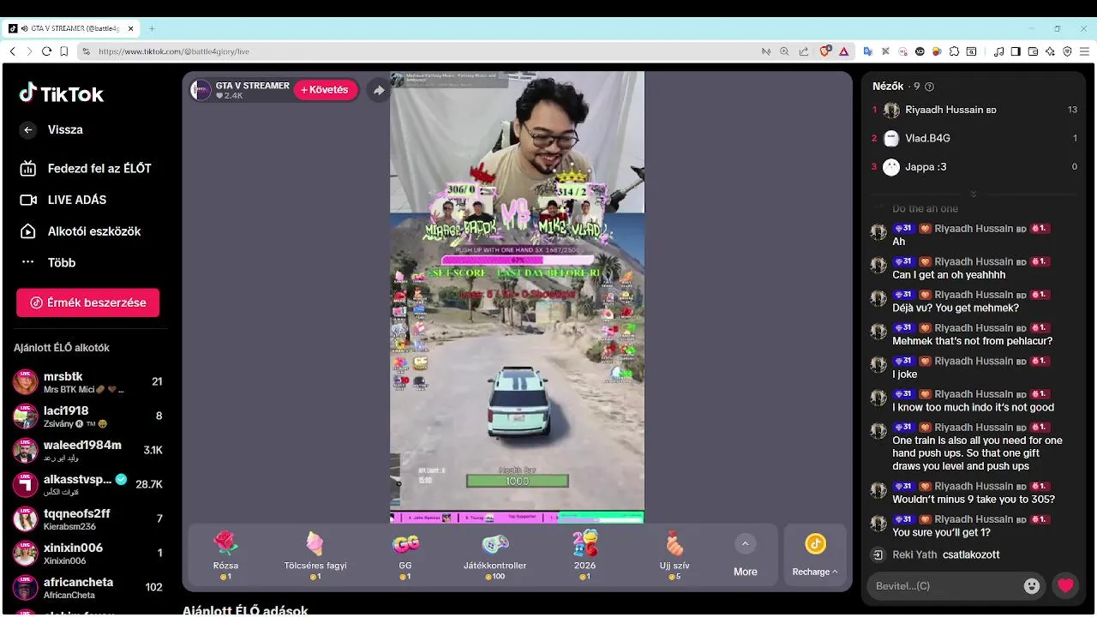The image size is (1097, 617).
Task: Expand viewer list with down chevron
Action: point(974,194)
